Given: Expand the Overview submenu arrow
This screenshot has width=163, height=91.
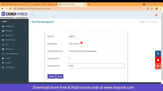Looking at the screenshot, I should click(x=27, y=49).
